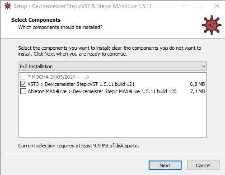The height and width of the screenshot is (175, 225).
Task: Minimize the setup window
Action: coord(183,6)
